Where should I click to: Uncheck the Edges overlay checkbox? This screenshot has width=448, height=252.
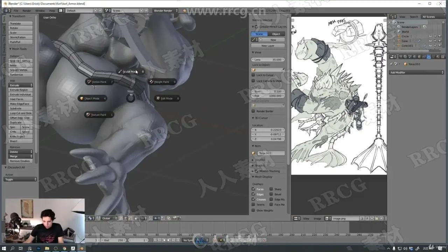tap(253, 194)
